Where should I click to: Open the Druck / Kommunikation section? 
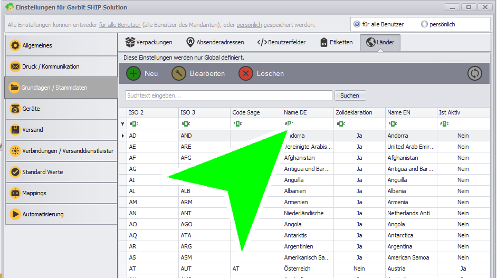tap(62, 66)
